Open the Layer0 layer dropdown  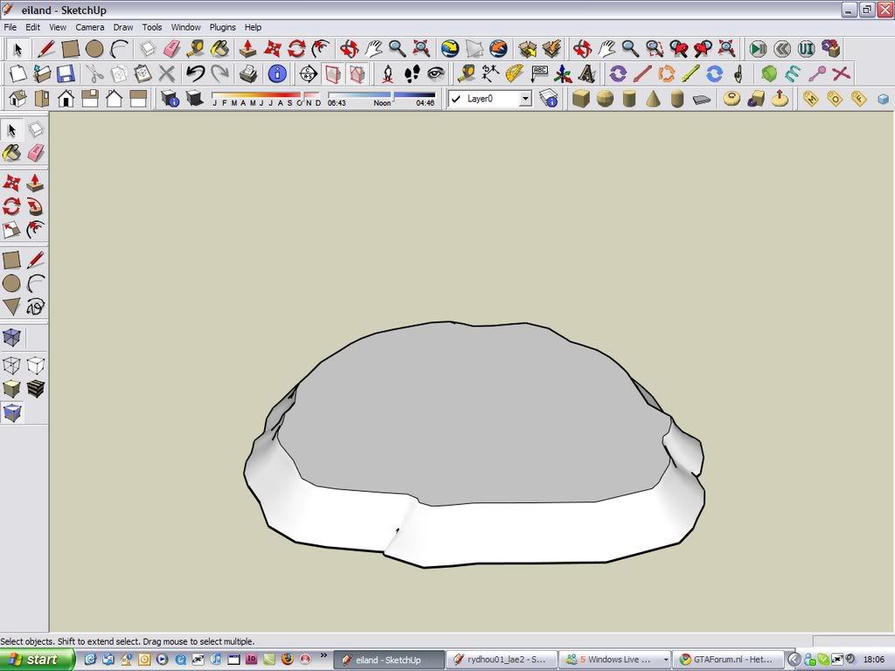[525, 99]
